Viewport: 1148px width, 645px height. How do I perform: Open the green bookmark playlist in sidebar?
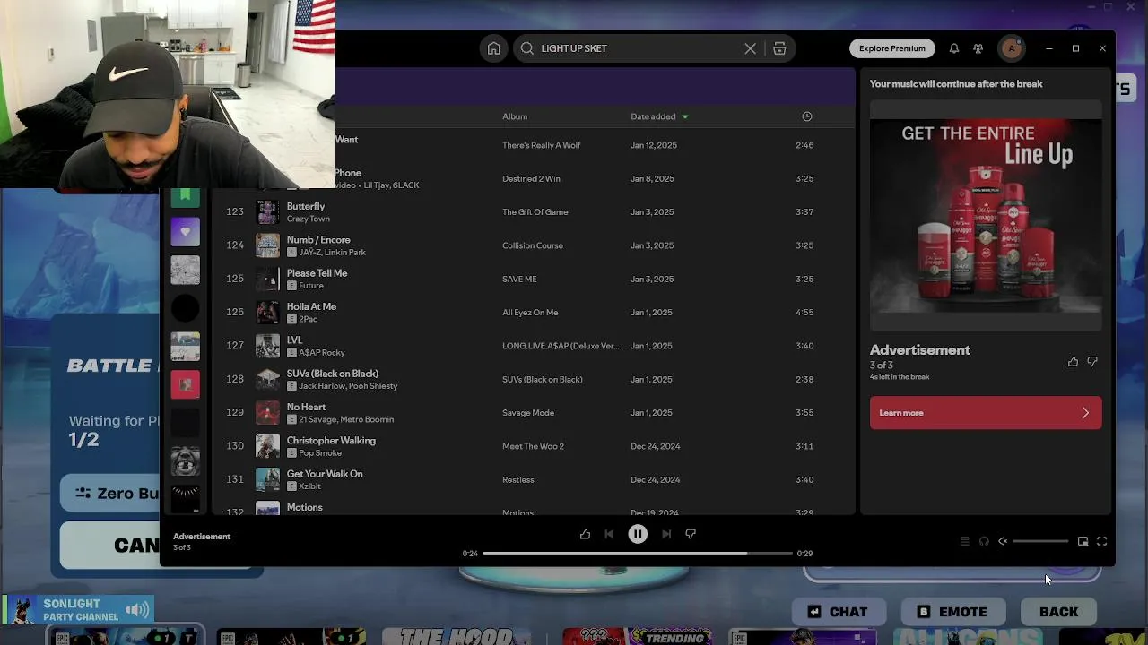pos(186,195)
